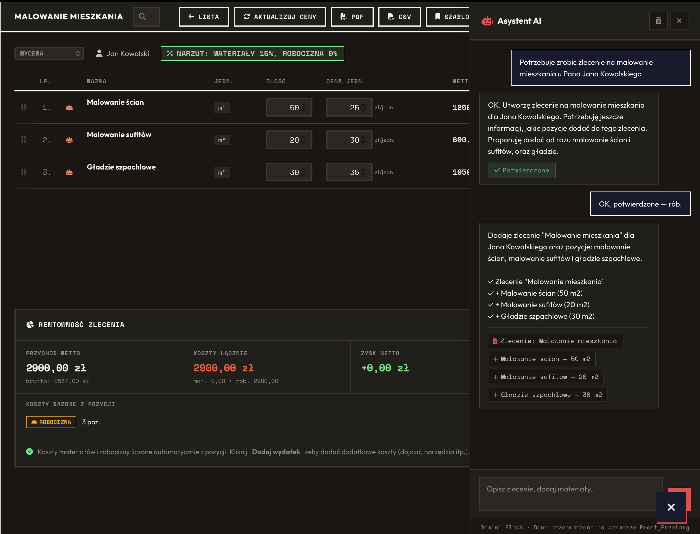Viewport: 700px width, 534px height.
Task: Toggle the ROBOCIZNA cost filter chip
Action: point(51,422)
